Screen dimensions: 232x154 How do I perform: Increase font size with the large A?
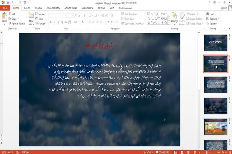(76, 15)
